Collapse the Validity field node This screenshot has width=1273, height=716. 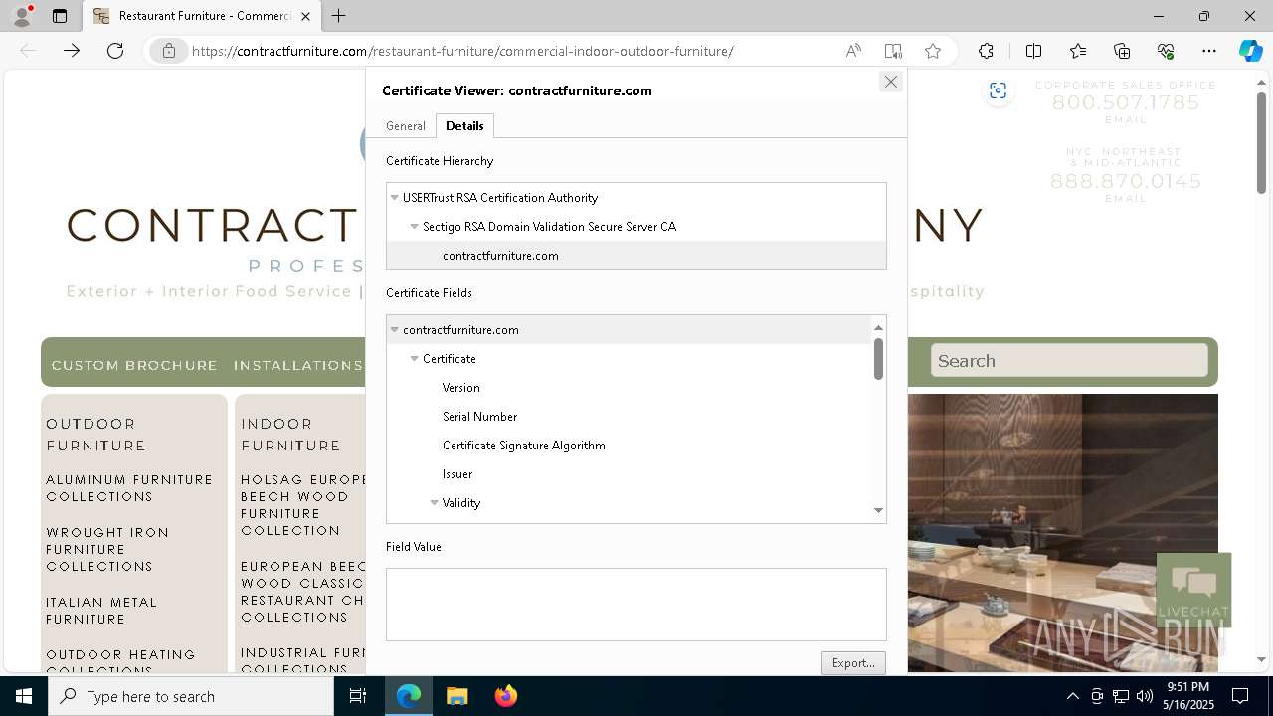point(435,503)
